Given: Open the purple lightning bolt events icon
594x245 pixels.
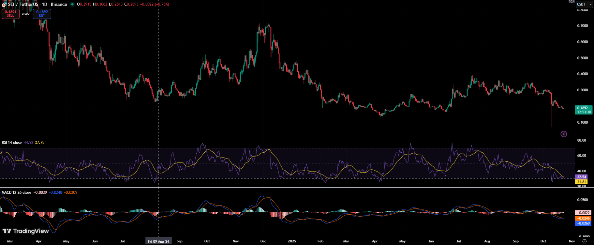Looking at the screenshot, I should pos(564,134).
